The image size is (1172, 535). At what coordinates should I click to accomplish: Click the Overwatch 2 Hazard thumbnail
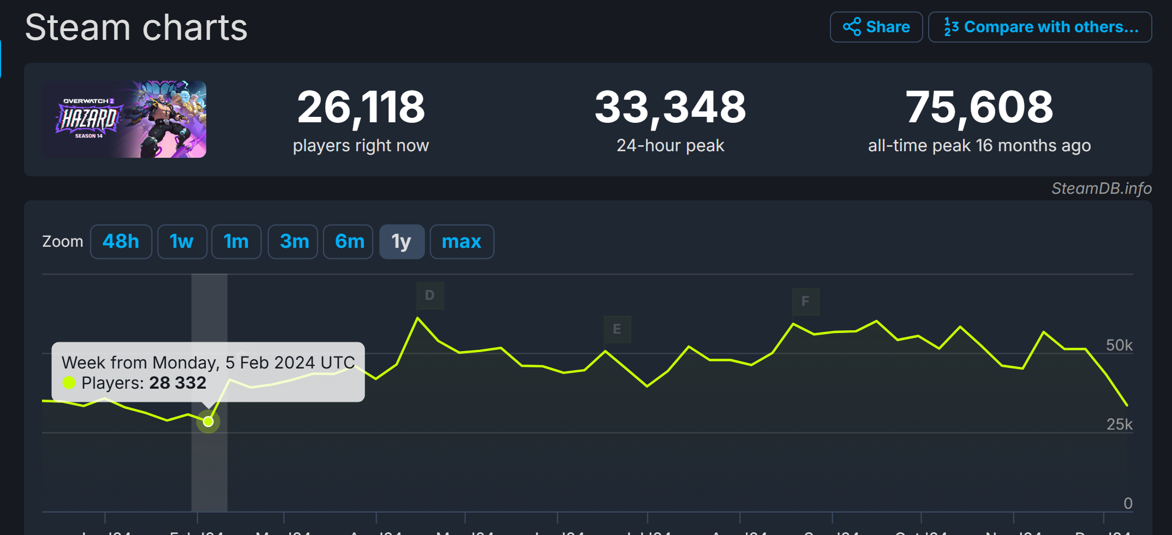point(124,119)
